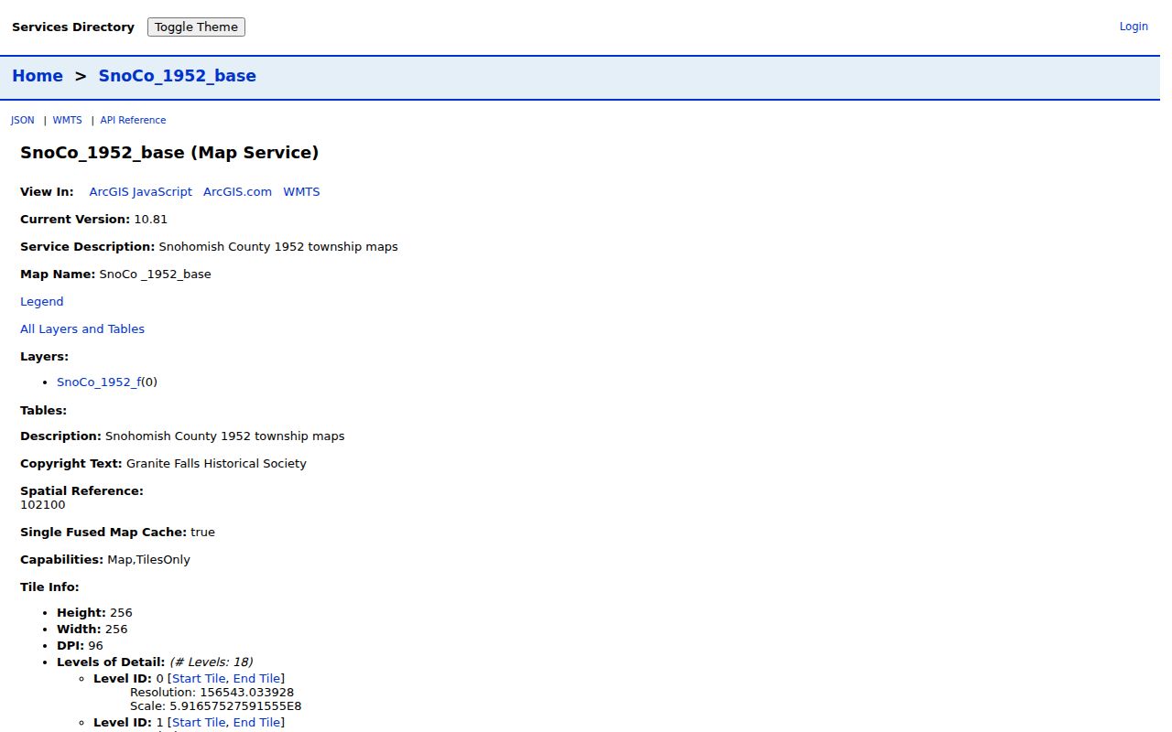View the map in ArcGIS JavaScript
Viewport: 1172px width, 732px height.
(x=141, y=192)
